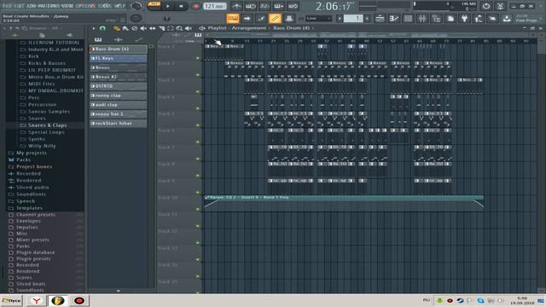This screenshot has width=546, height=307.
Task: Click previous pattern minus button
Action: (340, 19)
